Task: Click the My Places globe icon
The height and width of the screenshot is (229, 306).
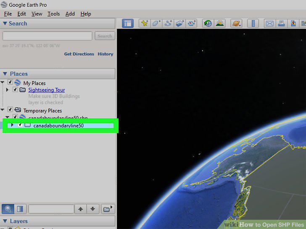Action: tap(18, 83)
